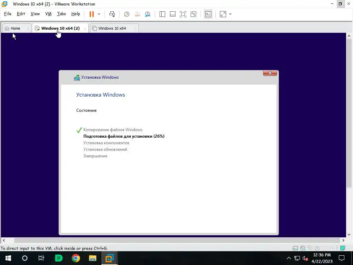Click the vertical scrollbar thumb
Image resolution: width=353 pixels, height=265 pixels.
coord(349,113)
